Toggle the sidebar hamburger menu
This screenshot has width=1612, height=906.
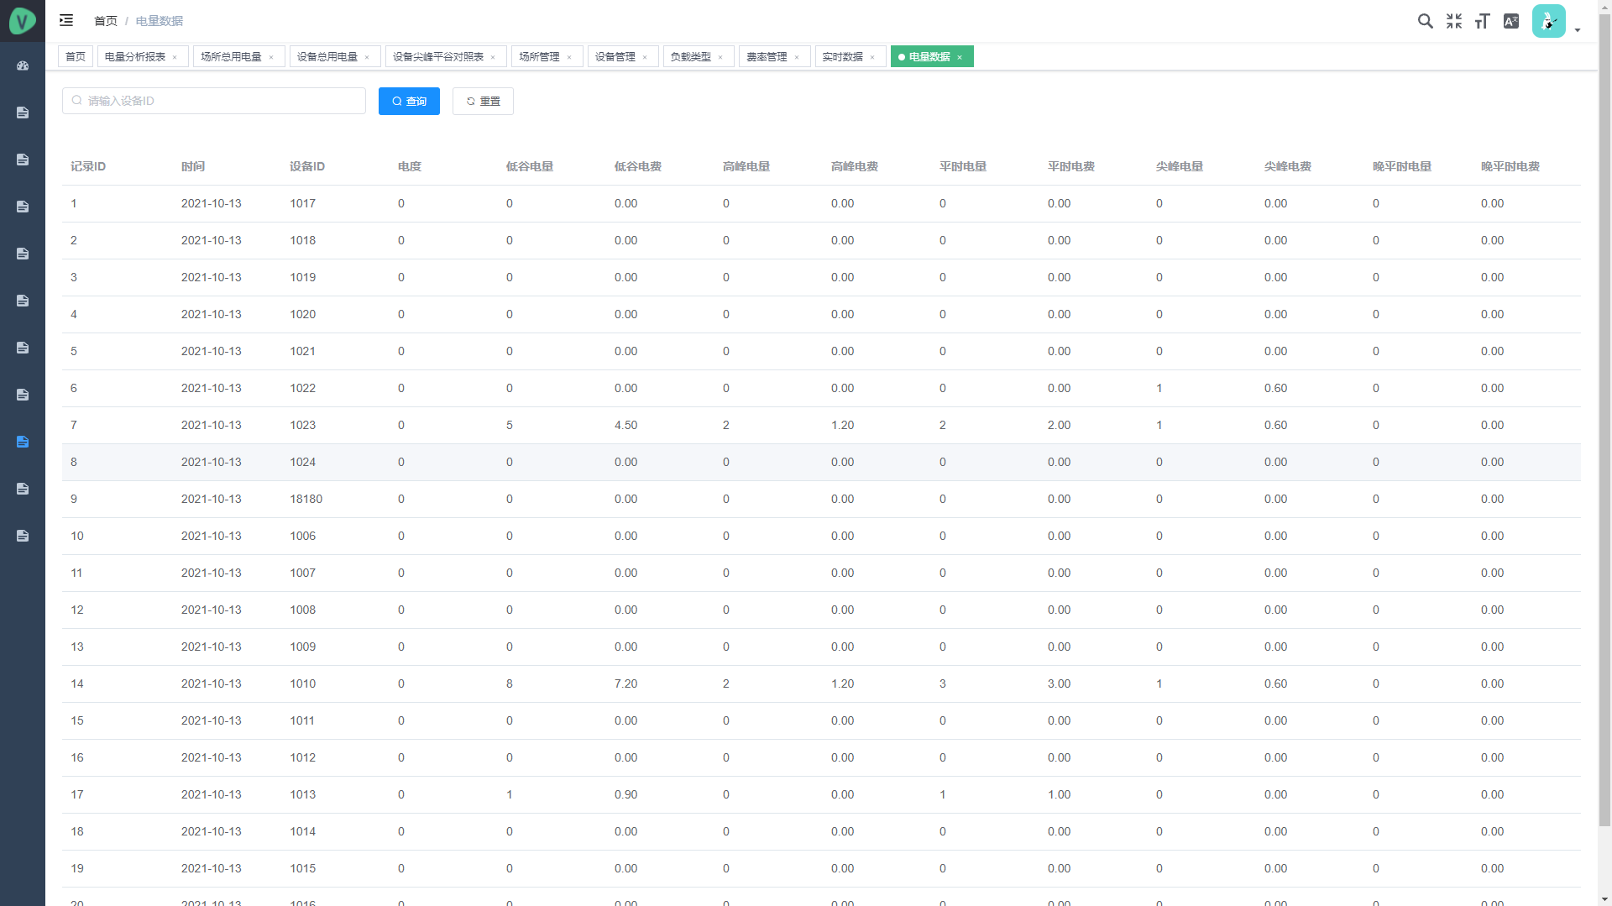(x=66, y=20)
